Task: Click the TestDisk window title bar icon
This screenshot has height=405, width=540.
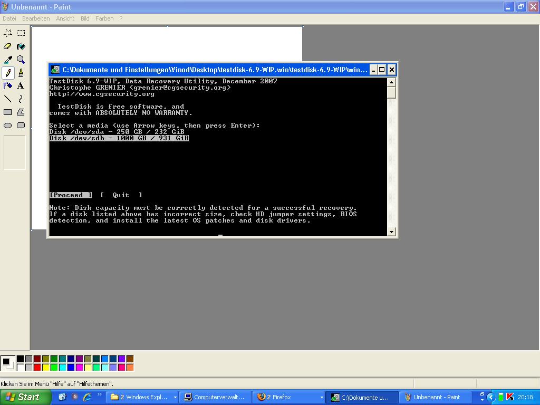Action: pyautogui.click(x=55, y=70)
